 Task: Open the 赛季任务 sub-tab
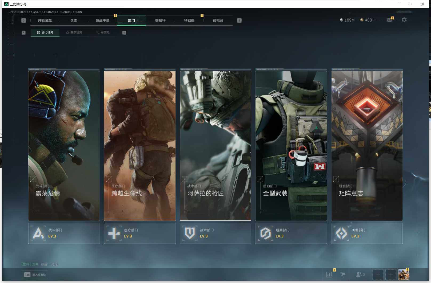pyautogui.click(x=74, y=32)
